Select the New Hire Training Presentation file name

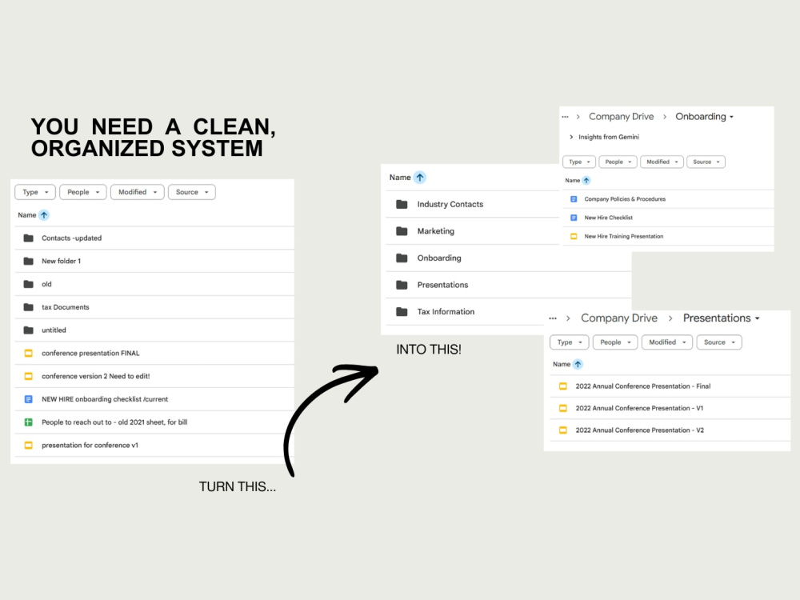click(624, 236)
